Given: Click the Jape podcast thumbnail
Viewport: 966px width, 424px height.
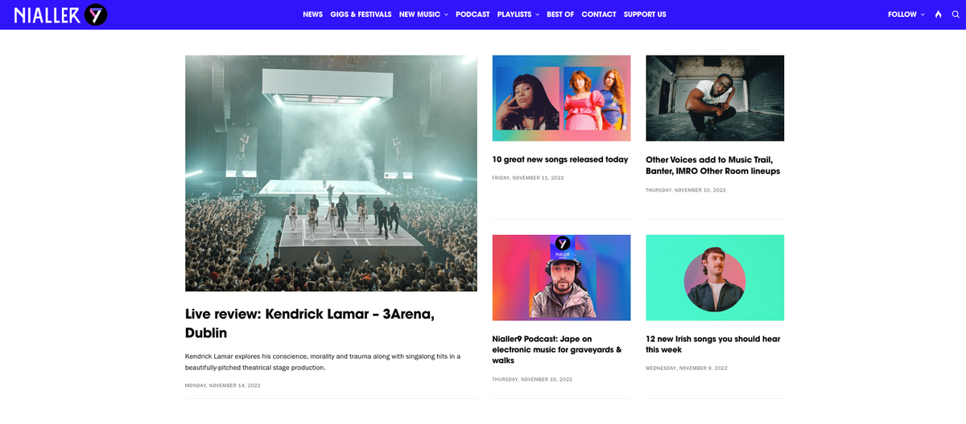Looking at the screenshot, I should (x=561, y=278).
